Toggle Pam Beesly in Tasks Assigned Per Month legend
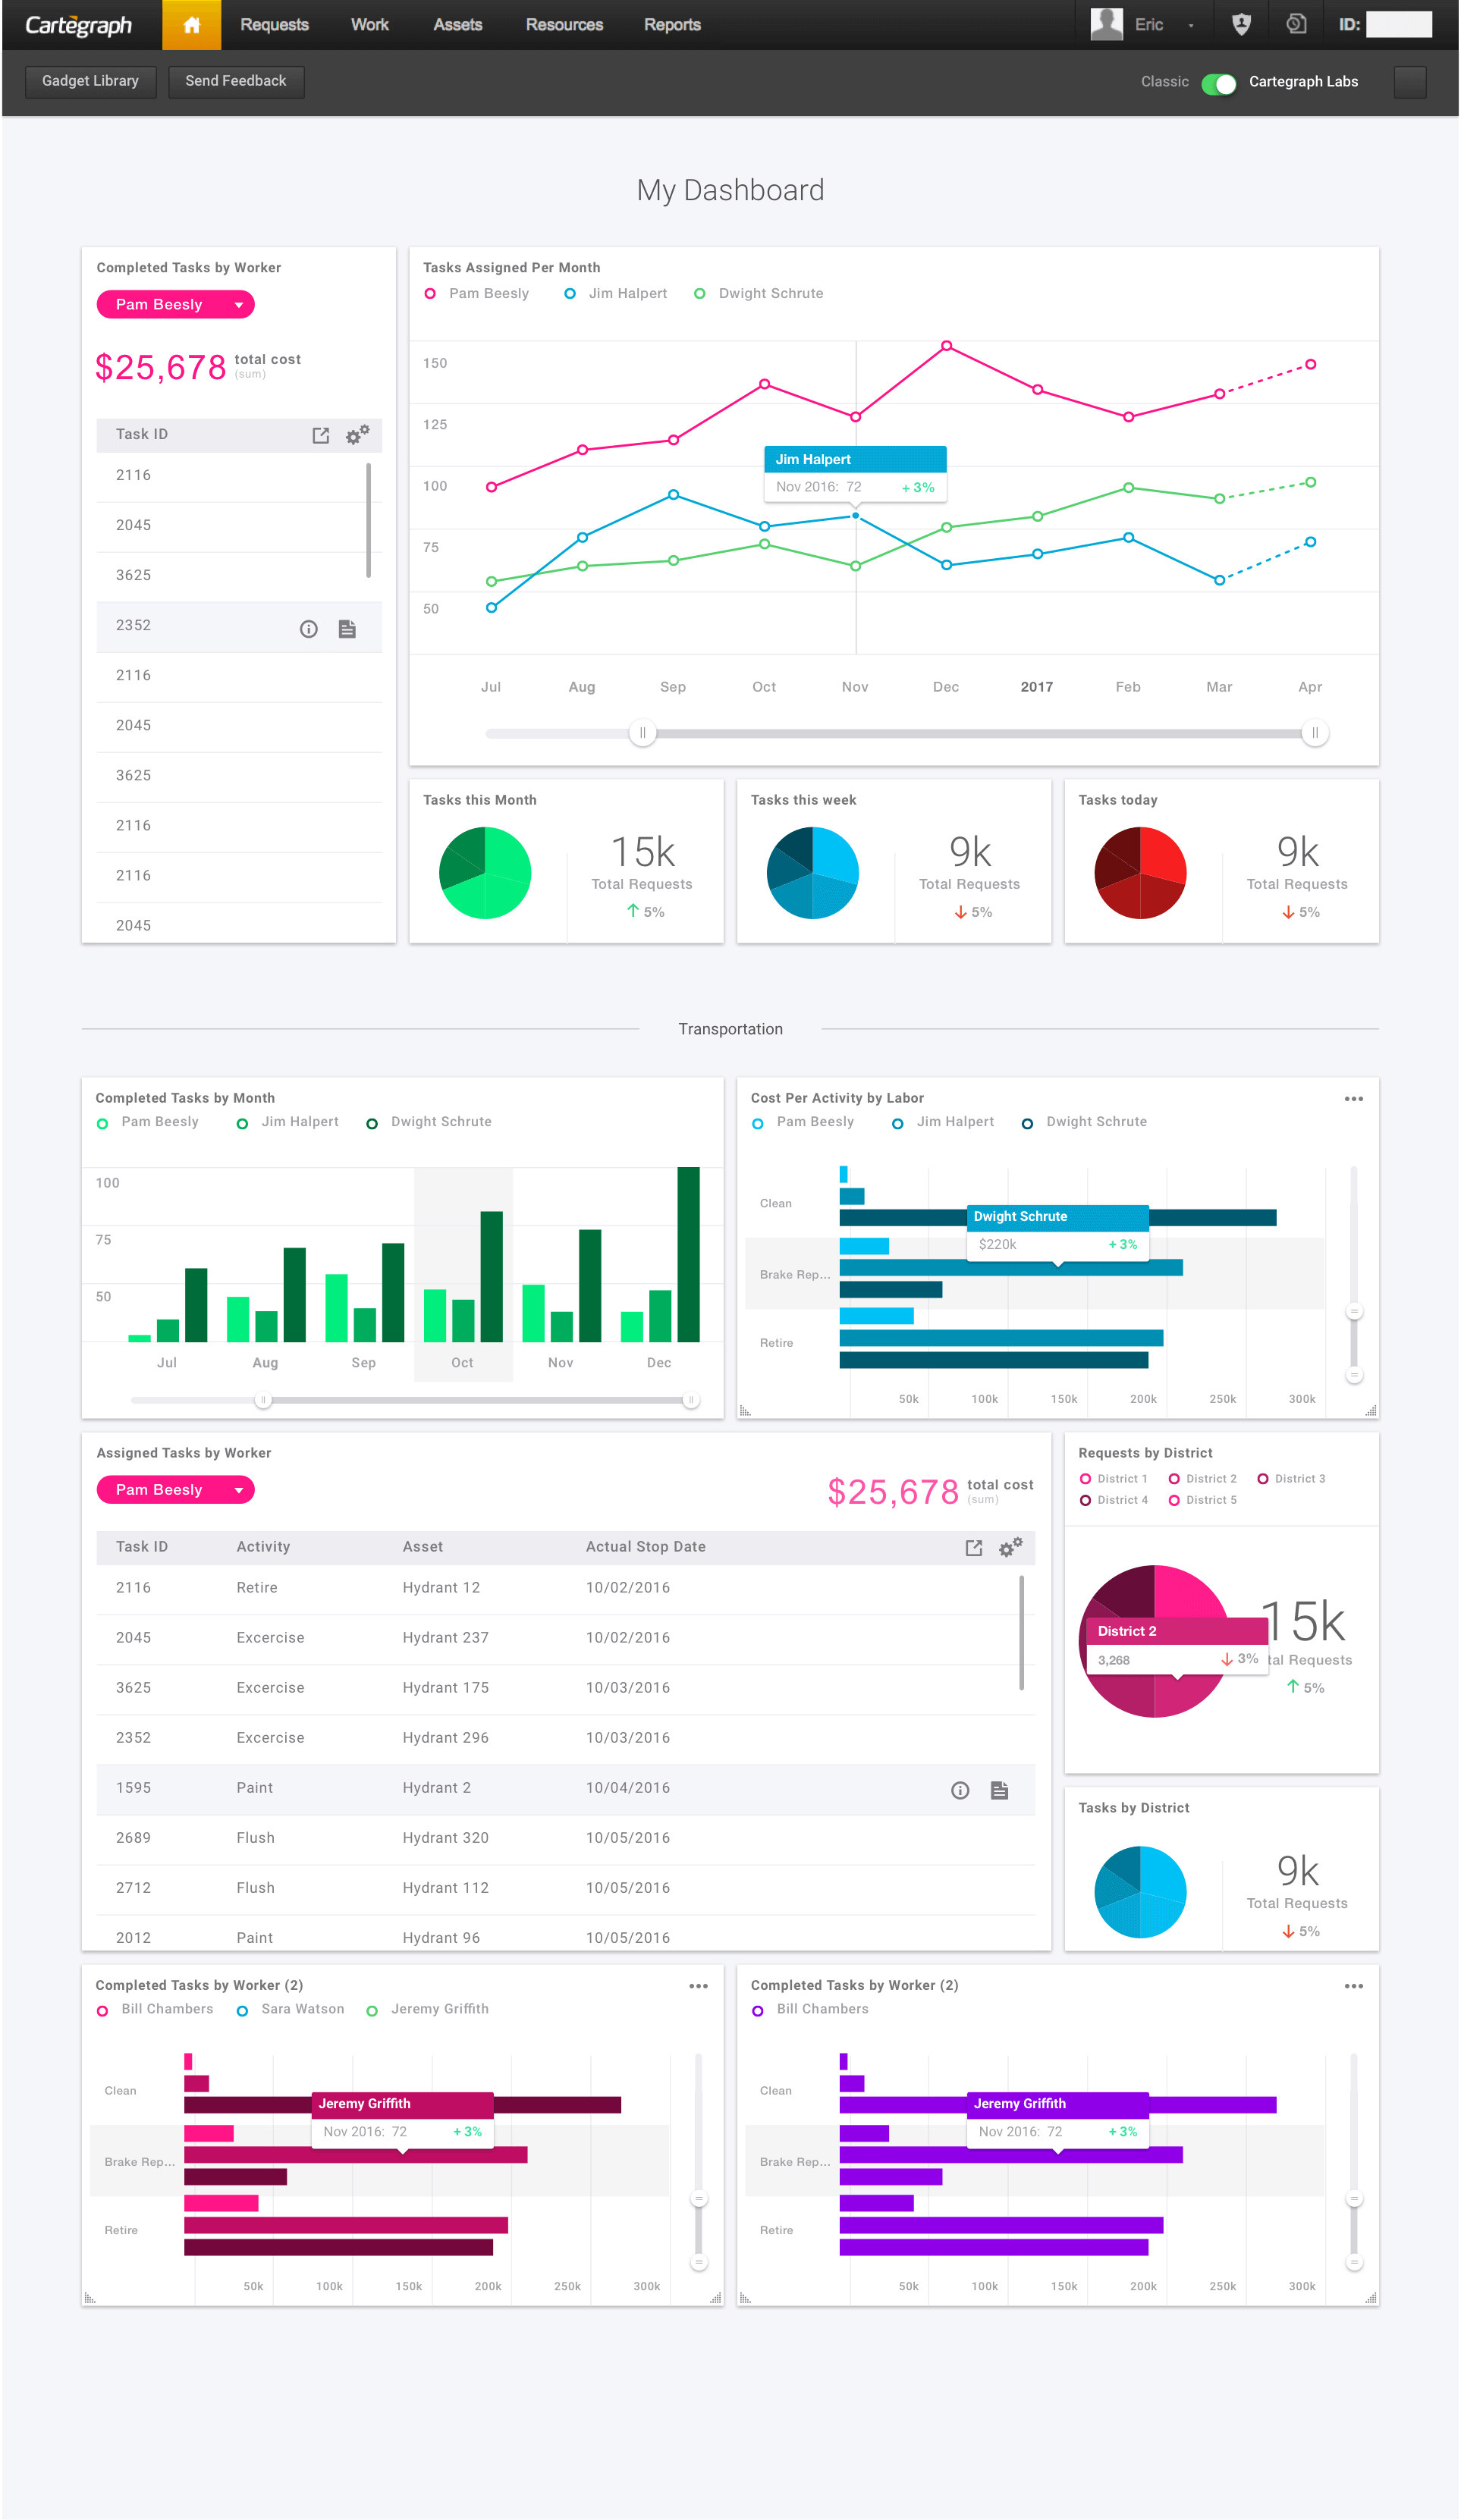Image resolution: width=1461 pixels, height=2520 pixels. pos(477,293)
